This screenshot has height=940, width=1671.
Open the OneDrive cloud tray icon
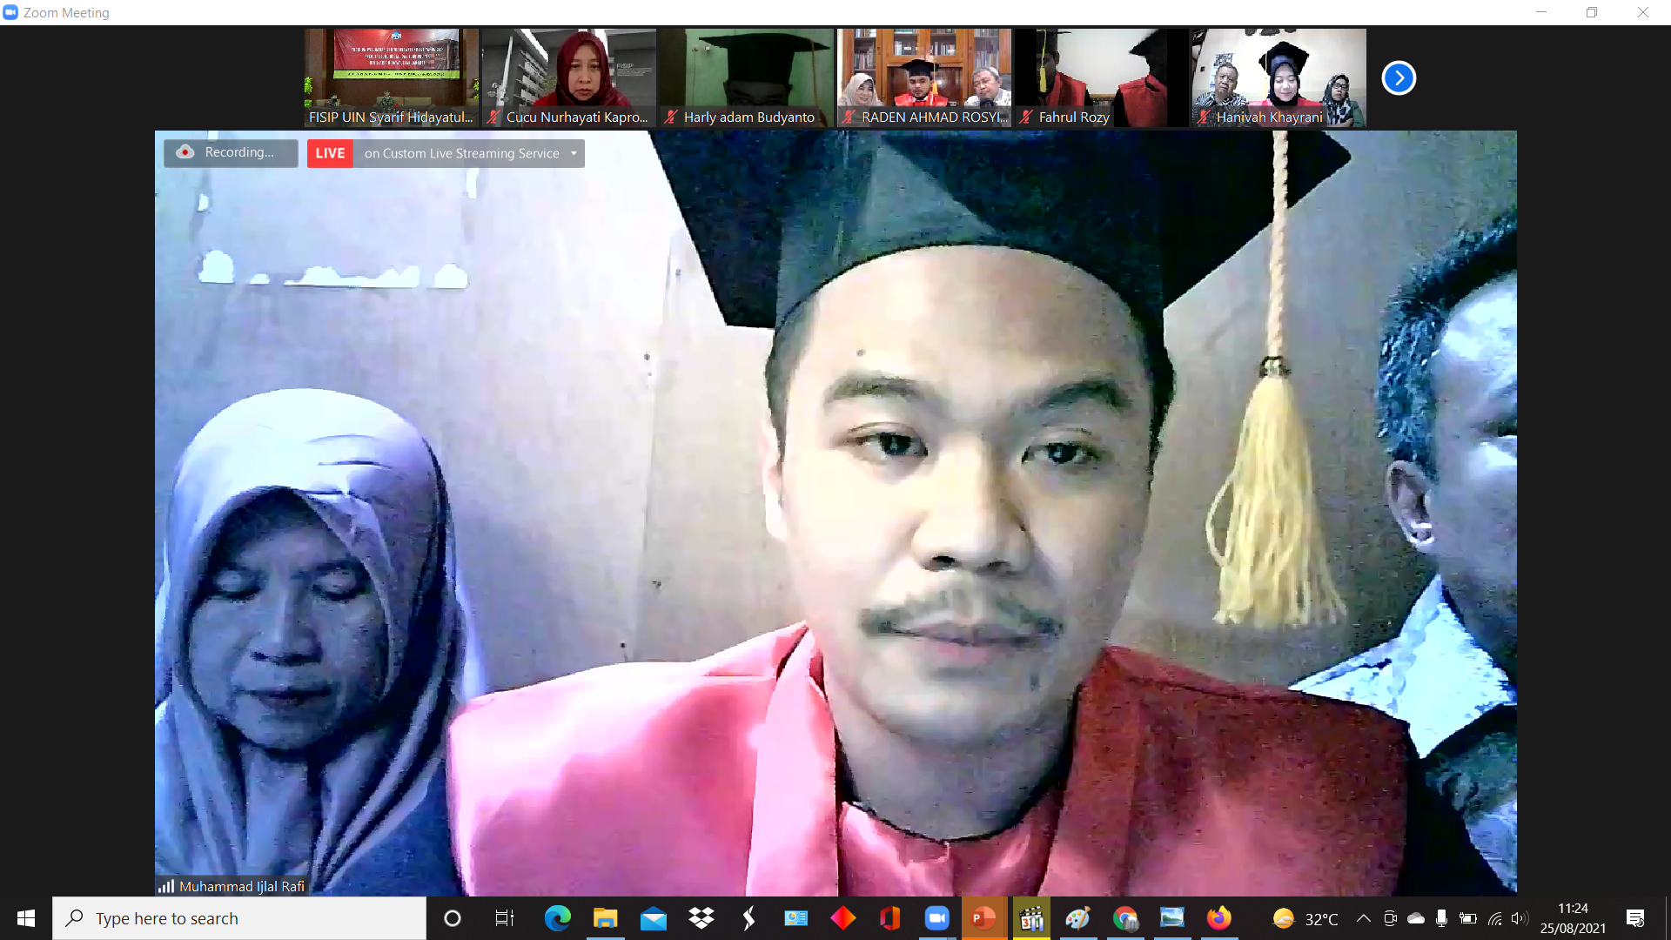(x=1416, y=918)
